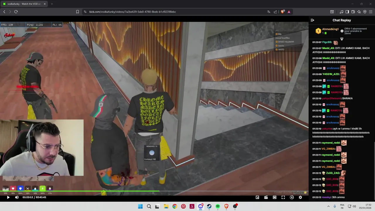Open the translate page icon
Screen dimensions: 375x211
coord(269,12)
